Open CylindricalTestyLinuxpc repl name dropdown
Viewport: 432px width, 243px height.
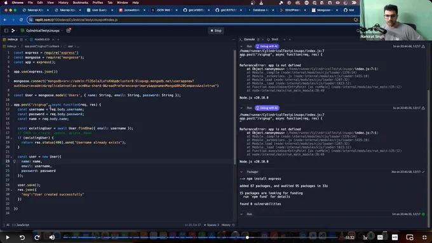click(x=43, y=31)
